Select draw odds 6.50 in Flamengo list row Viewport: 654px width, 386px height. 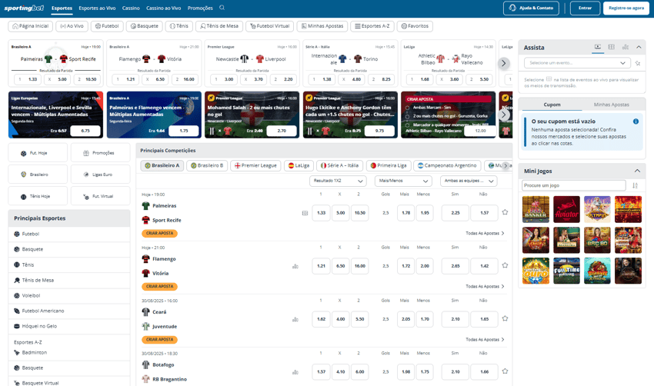[340, 265]
